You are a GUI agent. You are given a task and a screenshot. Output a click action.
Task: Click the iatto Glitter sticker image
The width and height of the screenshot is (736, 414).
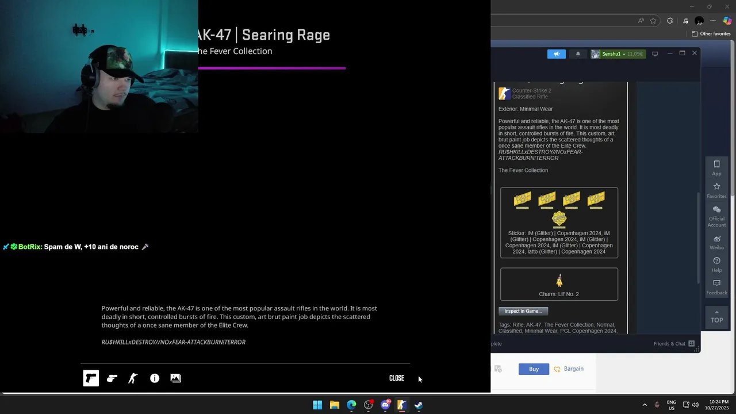[559, 220]
